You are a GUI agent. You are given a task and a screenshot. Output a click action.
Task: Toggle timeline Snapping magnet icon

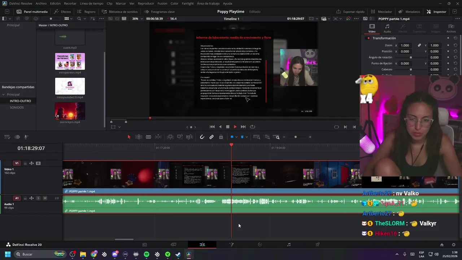pos(202,137)
